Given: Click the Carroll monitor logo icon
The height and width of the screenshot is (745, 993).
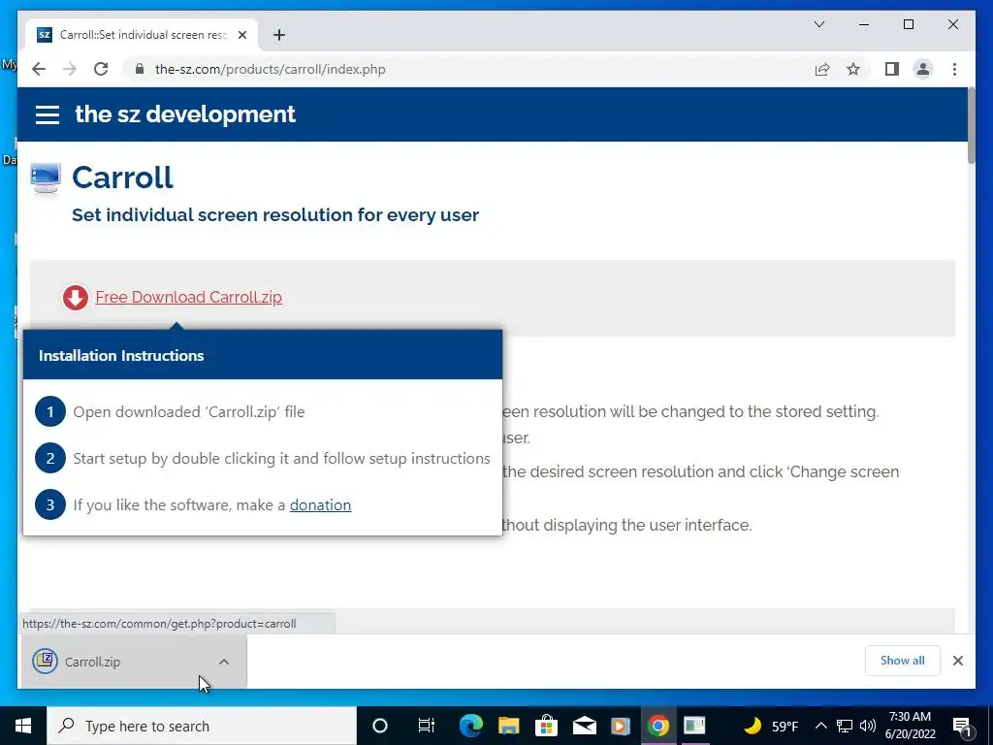Looking at the screenshot, I should coord(46,178).
